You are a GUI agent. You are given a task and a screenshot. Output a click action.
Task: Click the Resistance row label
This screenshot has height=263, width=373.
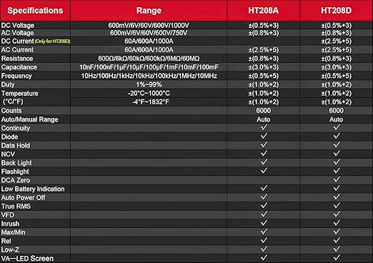[17, 59]
